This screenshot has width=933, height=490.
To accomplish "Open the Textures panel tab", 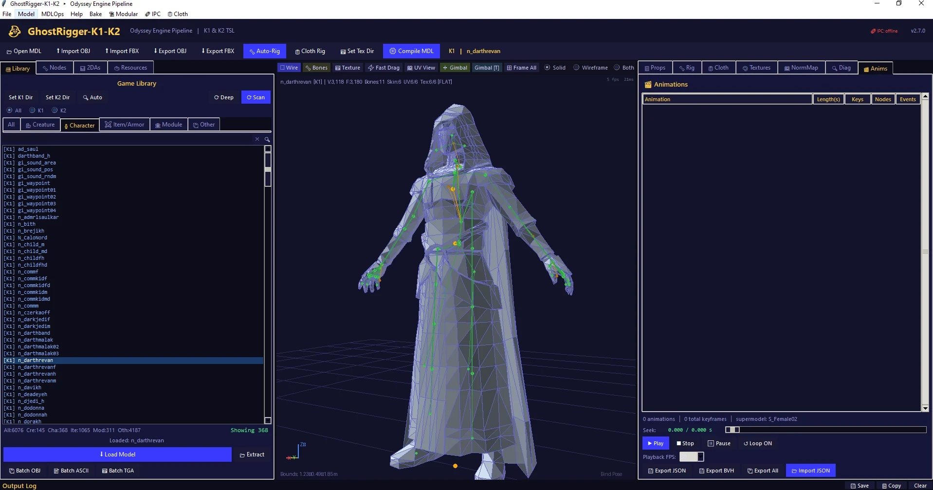I will (756, 68).
